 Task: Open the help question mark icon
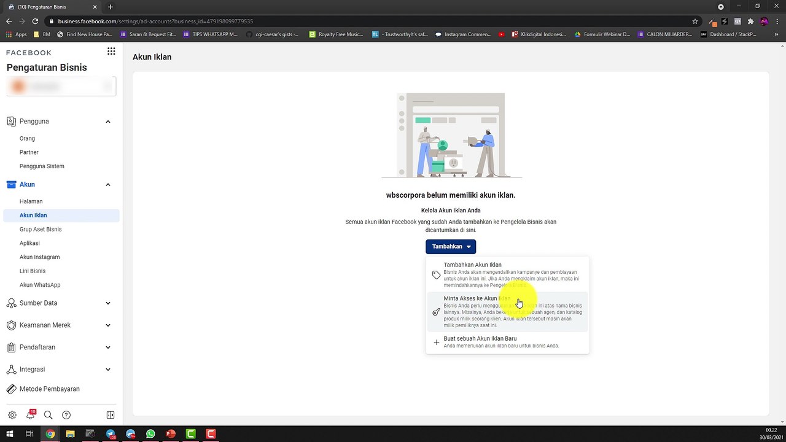pos(66,415)
